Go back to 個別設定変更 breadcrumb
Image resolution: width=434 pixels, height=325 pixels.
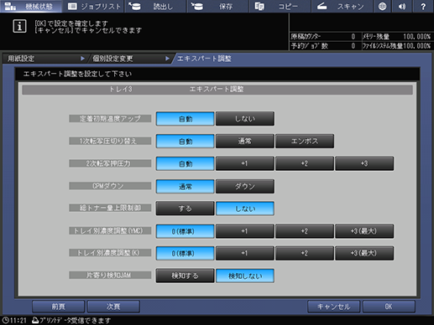point(130,59)
